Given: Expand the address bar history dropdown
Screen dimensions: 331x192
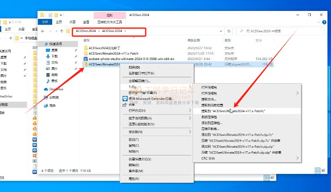Looking at the screenshot, I should (x=221, y=31).
